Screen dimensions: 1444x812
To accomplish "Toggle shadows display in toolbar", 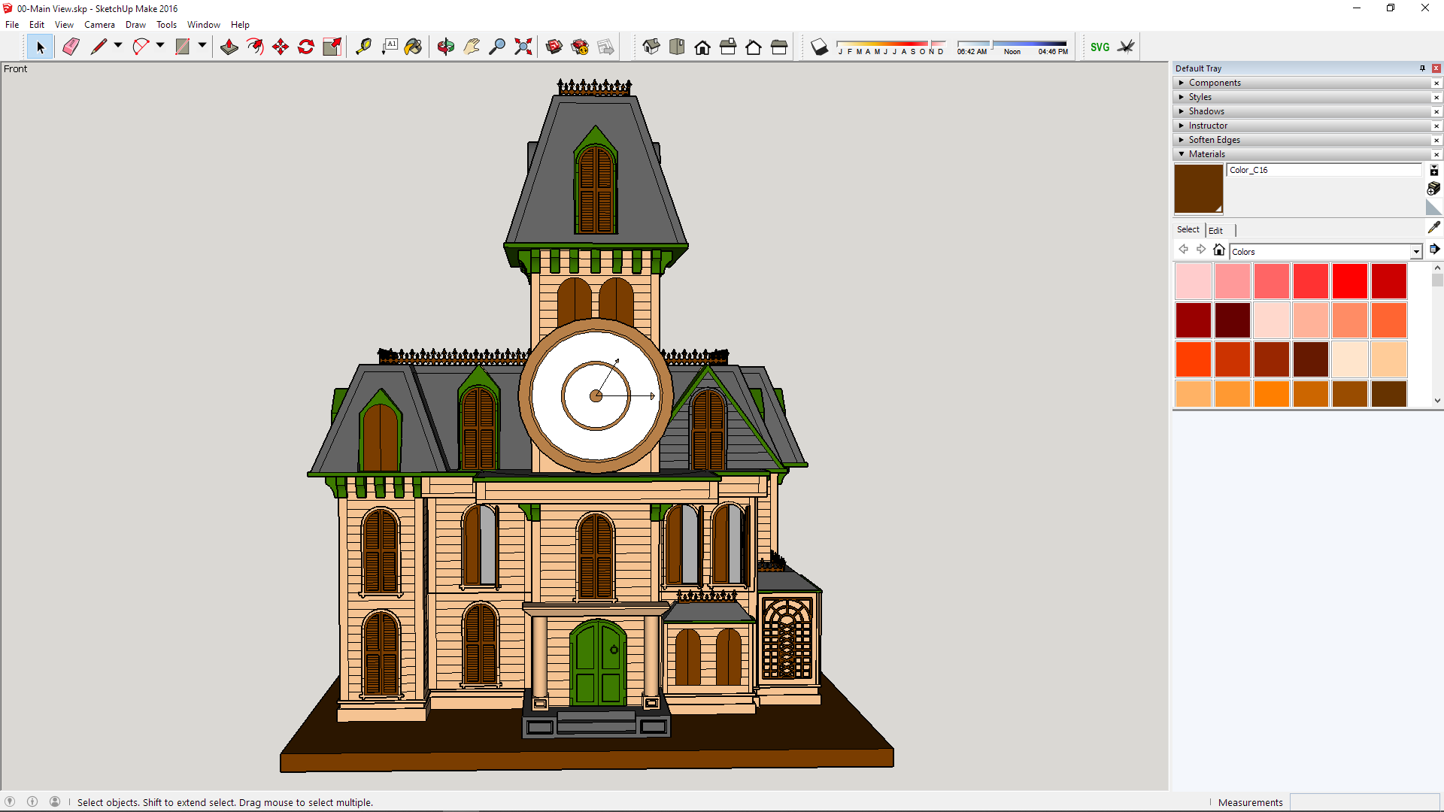I will pos(820,47).
